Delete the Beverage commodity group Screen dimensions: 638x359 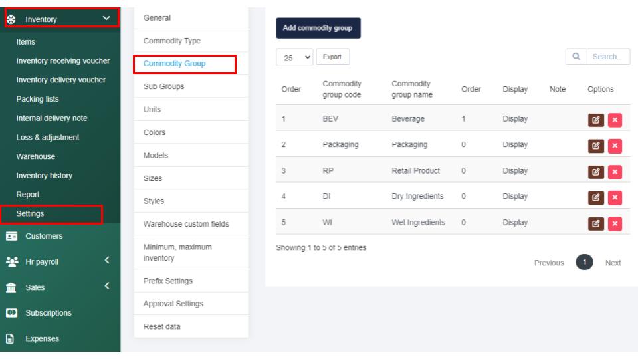[614, 120]
